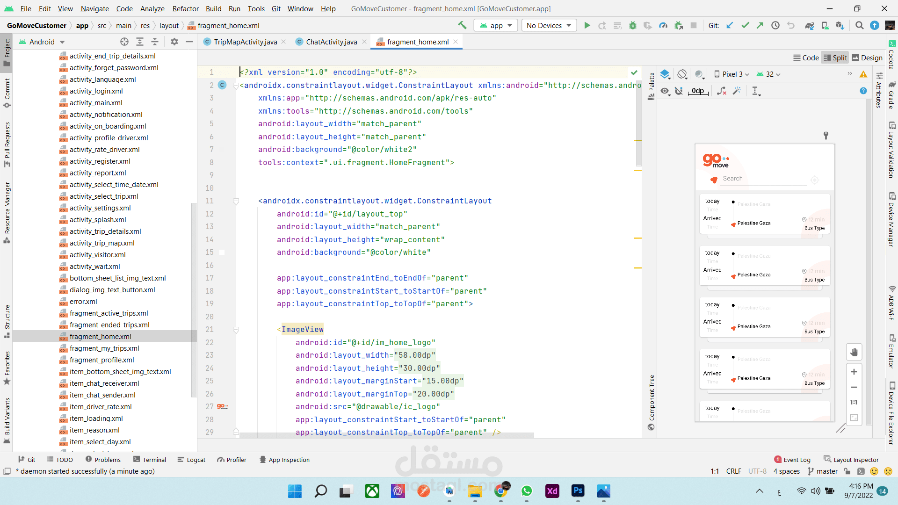Expand the Pixel 3 device selector
898x505 pixels.
(732, 74)
